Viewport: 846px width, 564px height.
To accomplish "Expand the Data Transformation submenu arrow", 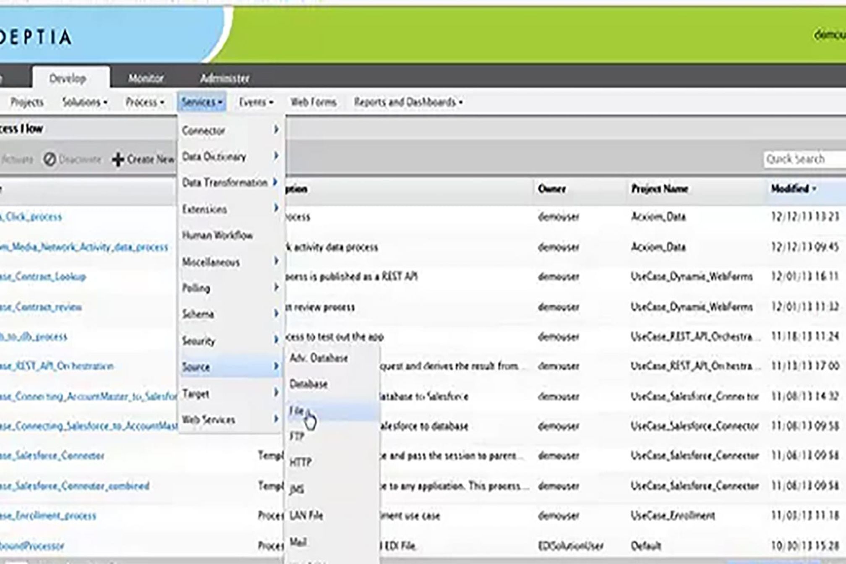I will point(275,182).
